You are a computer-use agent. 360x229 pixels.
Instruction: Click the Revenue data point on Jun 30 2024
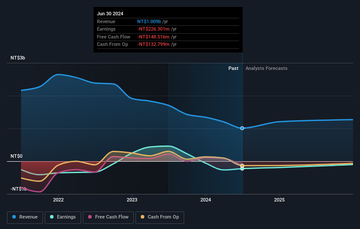point(242,128)
